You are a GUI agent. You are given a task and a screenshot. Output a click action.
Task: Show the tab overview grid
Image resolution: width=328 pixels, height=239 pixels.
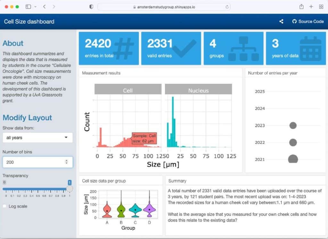click(321, 7)
